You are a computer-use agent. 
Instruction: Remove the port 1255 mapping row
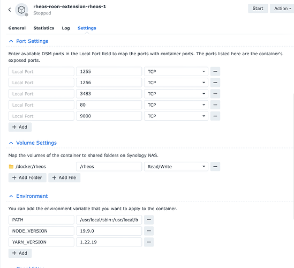click(x=215, y=71)
